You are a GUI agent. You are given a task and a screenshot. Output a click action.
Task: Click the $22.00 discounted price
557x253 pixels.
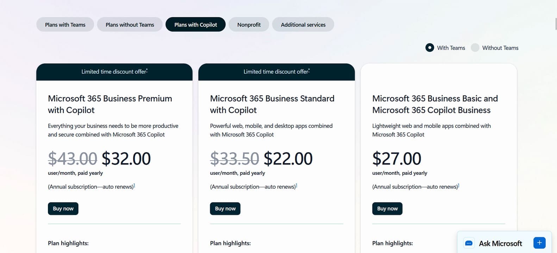[288, 158]
